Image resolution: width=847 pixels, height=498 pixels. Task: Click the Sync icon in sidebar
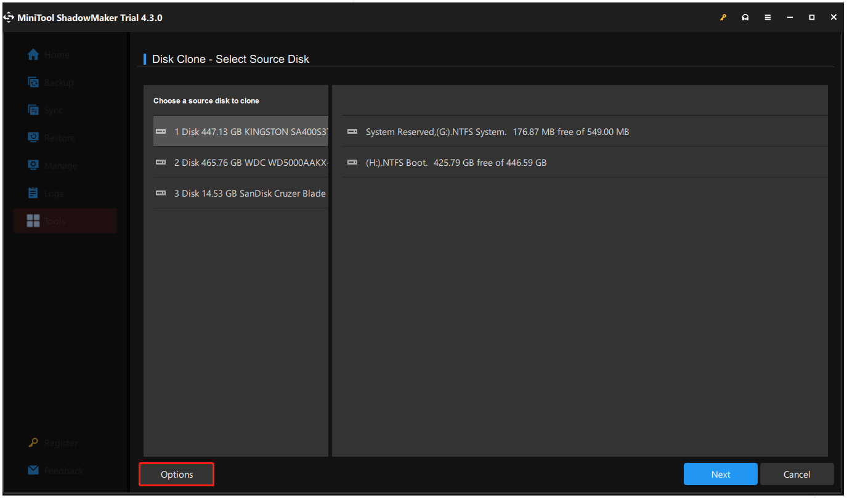(x=33, y=110)
